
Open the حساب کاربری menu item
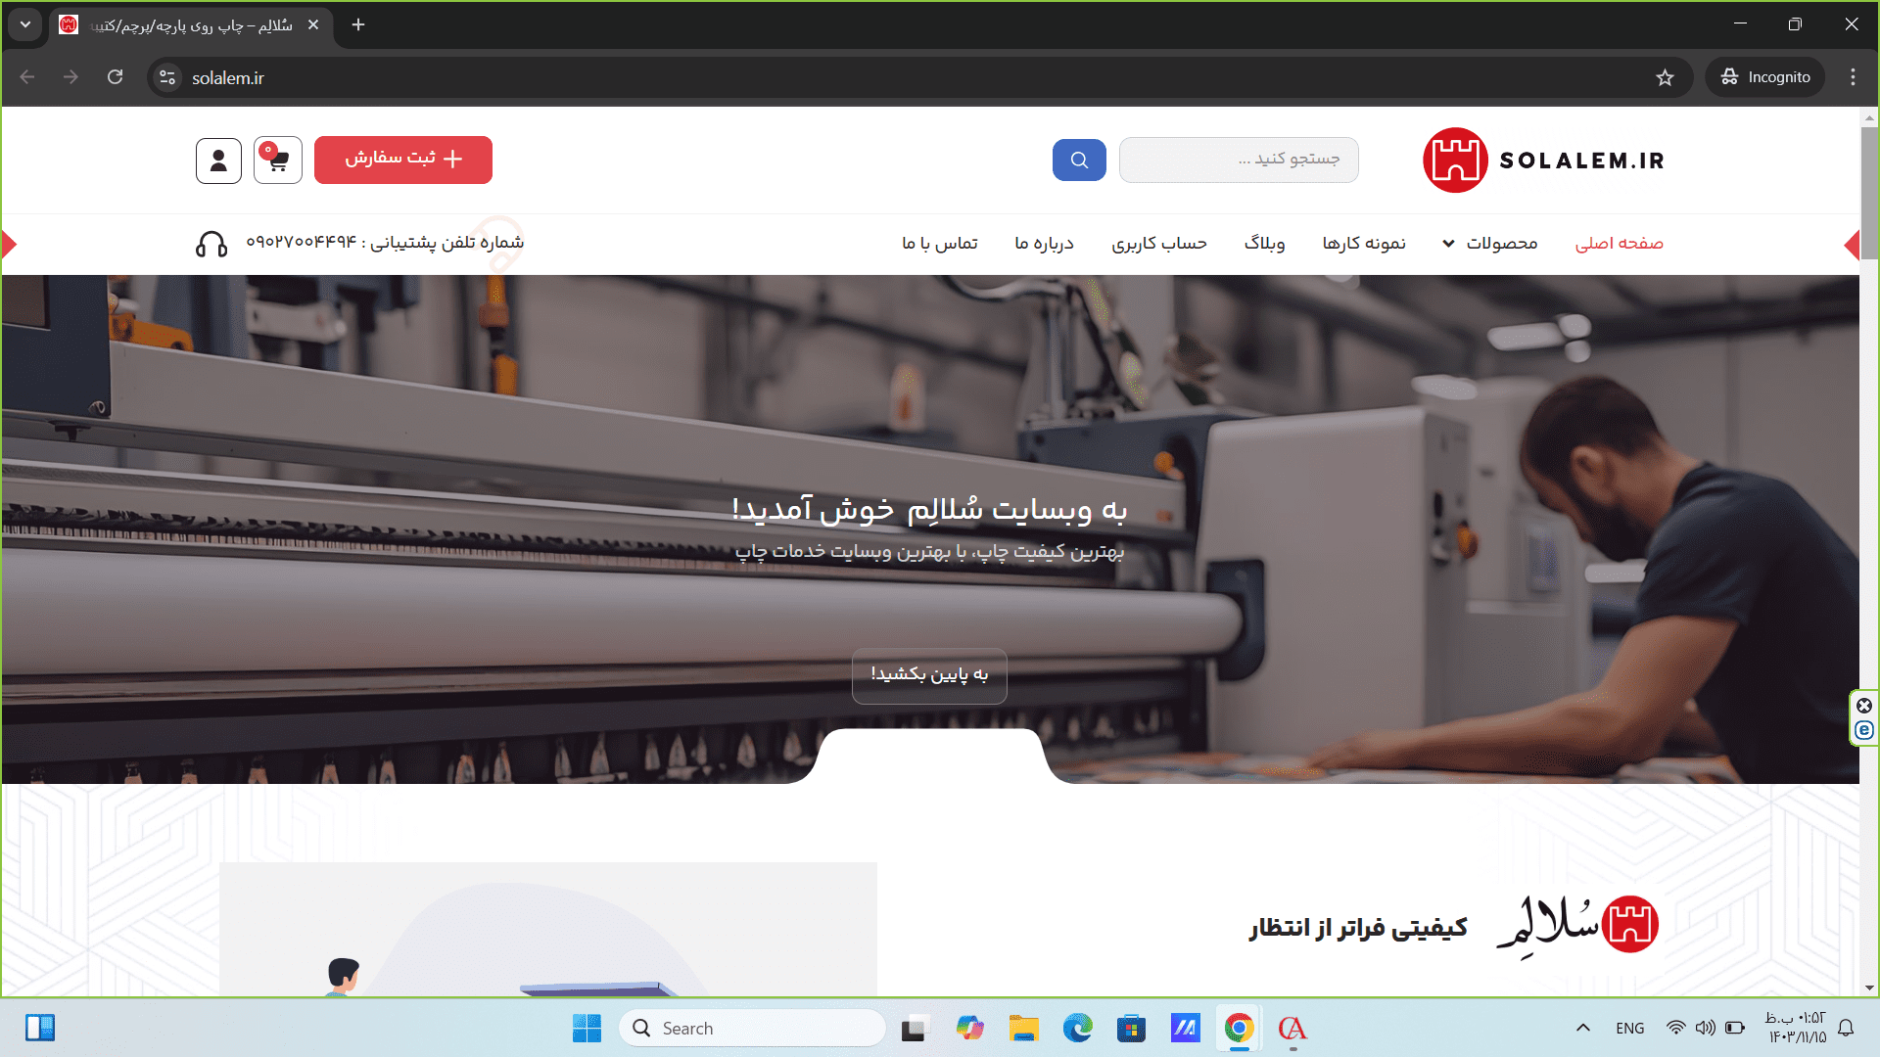pyautogui.click(x=1159, y=243)
